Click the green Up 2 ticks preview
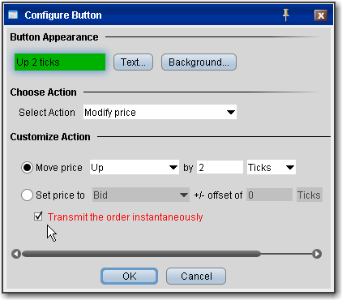Image resolution: width=342 pixels, height=300 pixels. pos(60,62)
